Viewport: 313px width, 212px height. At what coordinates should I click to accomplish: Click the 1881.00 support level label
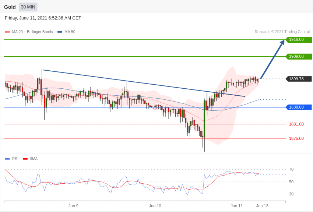pos(296,124)
